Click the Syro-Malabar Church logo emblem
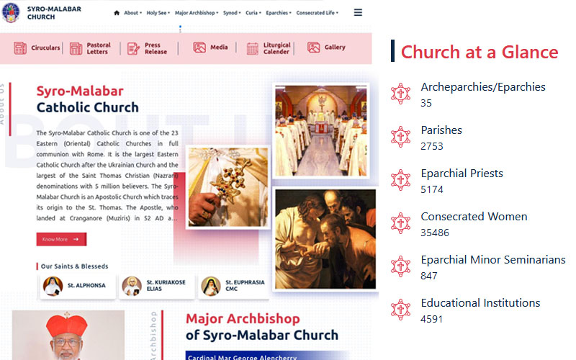 [x=11, y=12]
